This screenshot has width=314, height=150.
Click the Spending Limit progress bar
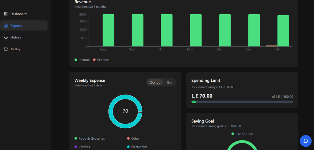(x=242, y=102)
